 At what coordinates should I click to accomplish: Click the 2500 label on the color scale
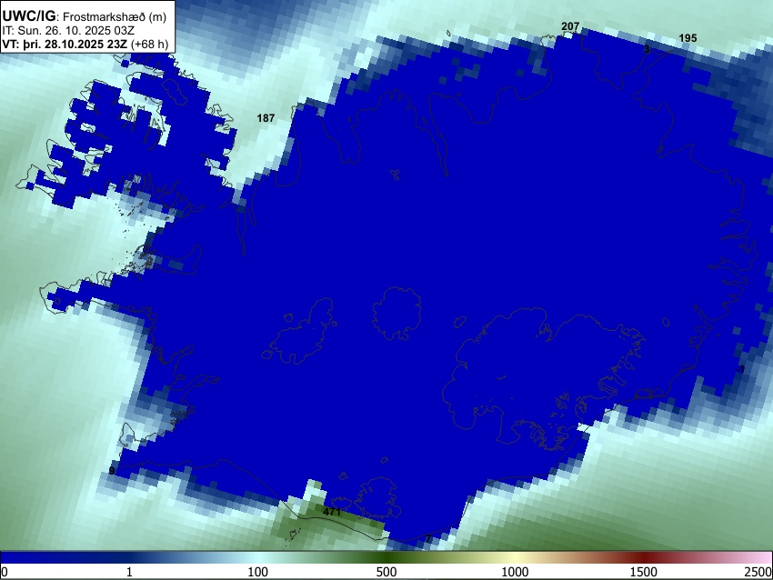pyautogui.click(x=758, y=572)
